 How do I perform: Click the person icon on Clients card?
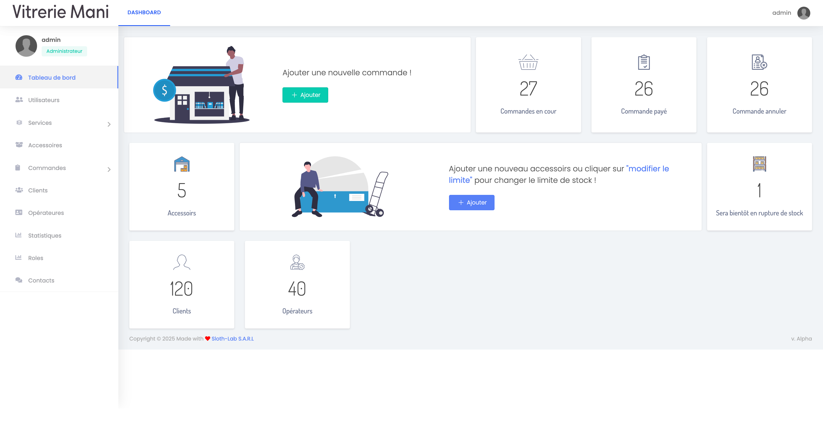[182, 262]
